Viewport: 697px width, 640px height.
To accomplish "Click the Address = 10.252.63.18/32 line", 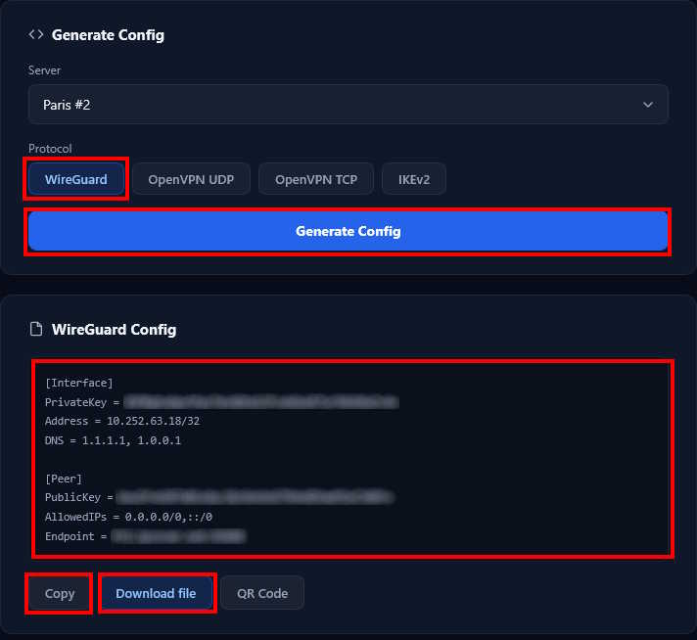I will (x=122, y=421).
